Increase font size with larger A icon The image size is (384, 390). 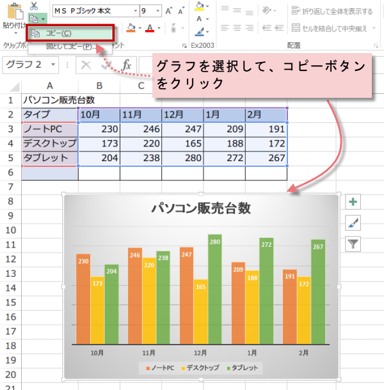168,11
